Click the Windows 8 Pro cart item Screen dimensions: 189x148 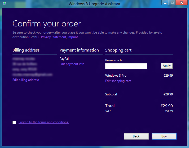point(116,76)
